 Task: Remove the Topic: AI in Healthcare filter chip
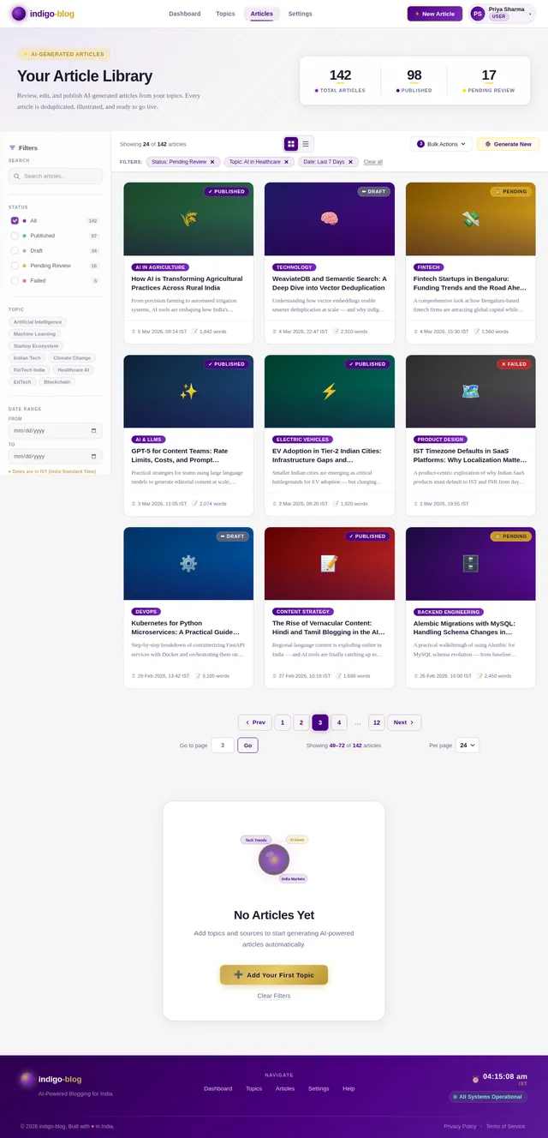[x=287, y=162]
